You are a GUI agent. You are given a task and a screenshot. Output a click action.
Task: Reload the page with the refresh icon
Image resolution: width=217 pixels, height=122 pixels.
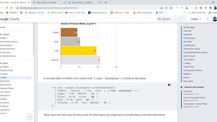tap(7, 8)
